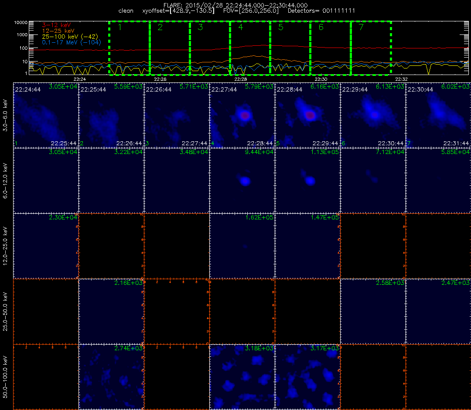Click the 22:24 time axis label
The width and height of the screenshot is (471, 410).
click(x=80, y=79)
